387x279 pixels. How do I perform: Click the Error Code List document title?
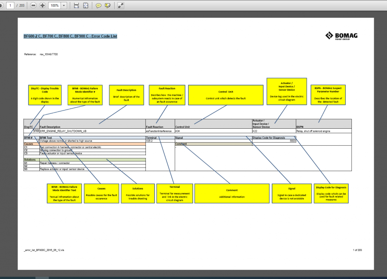pos(70,36)
